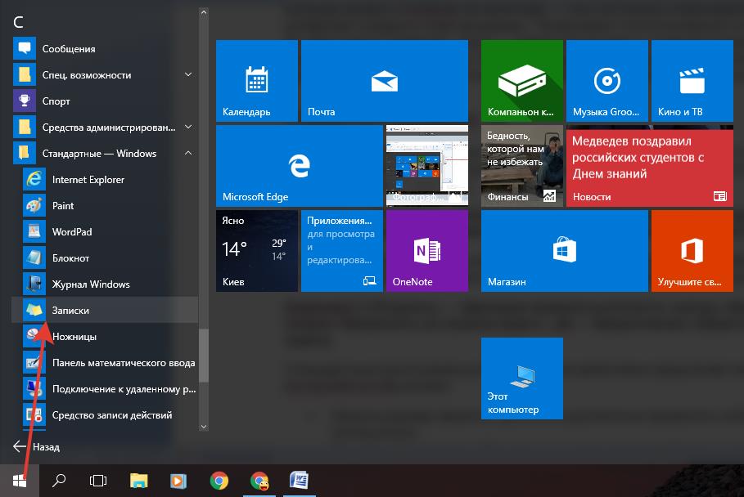Open the OneNote tile

click(x=427, y=251)
